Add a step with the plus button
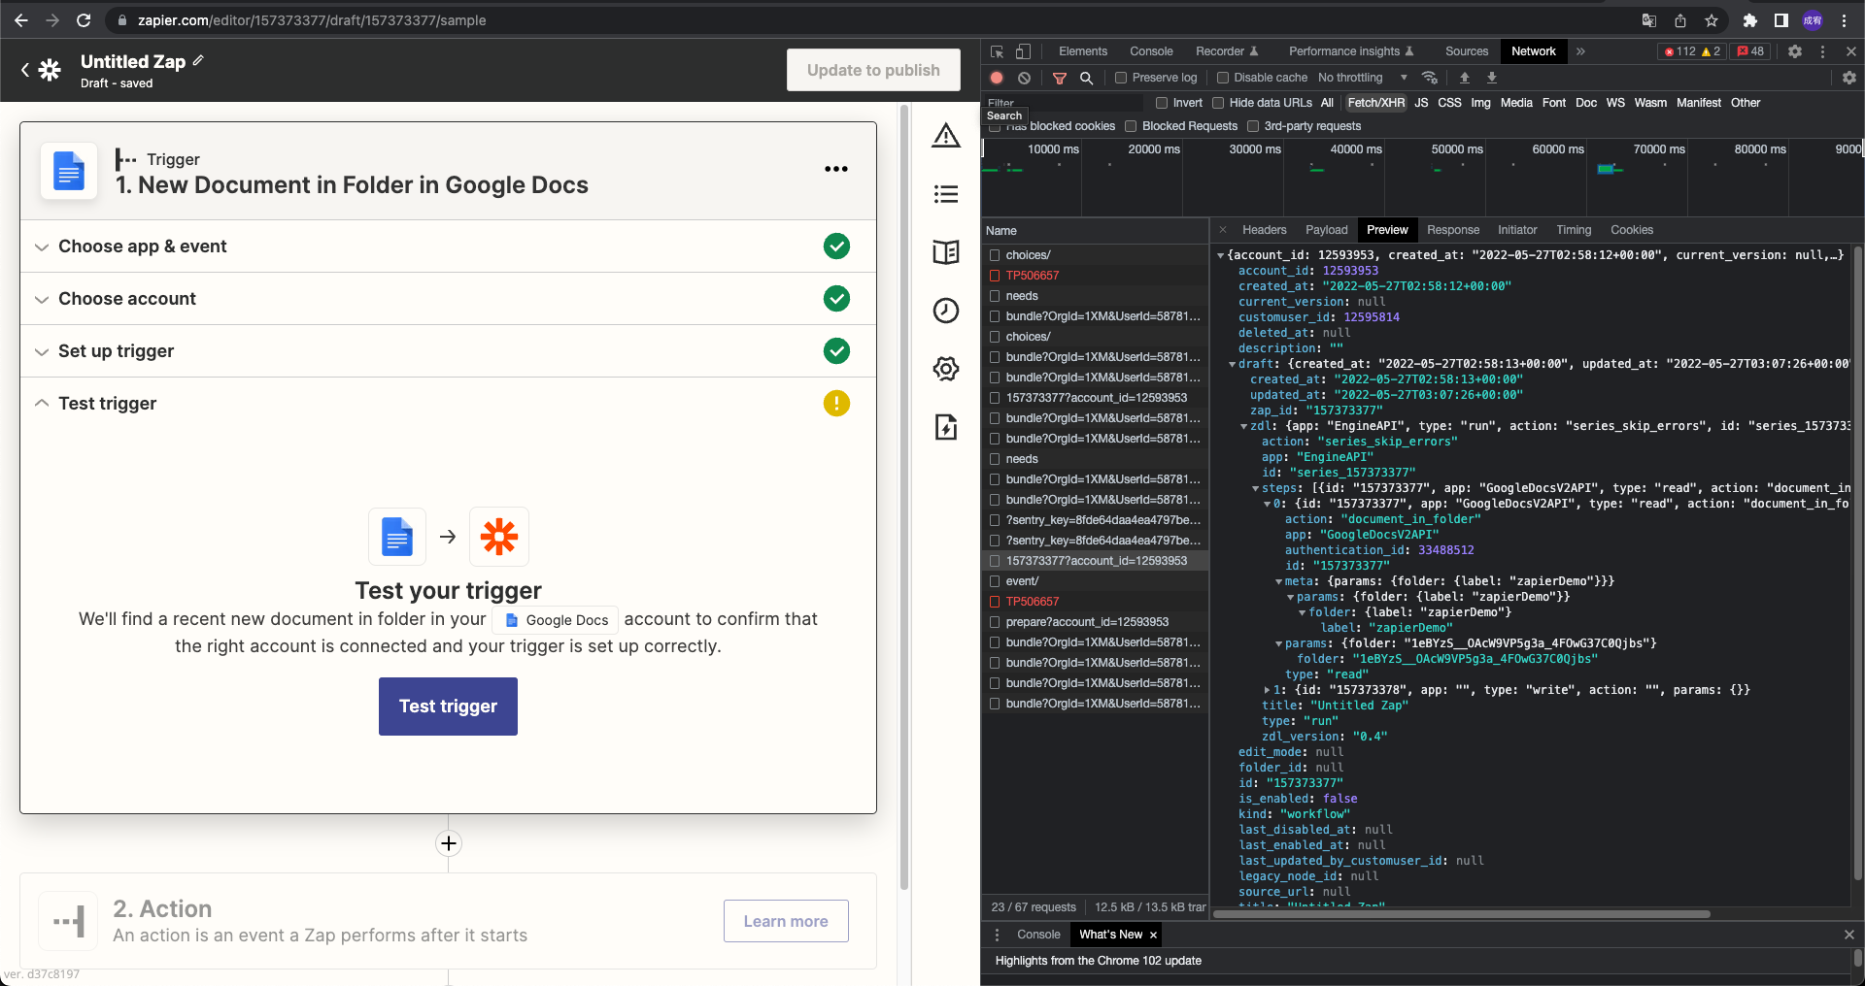Screen dimensions: 1865x986 click(449, 843)
